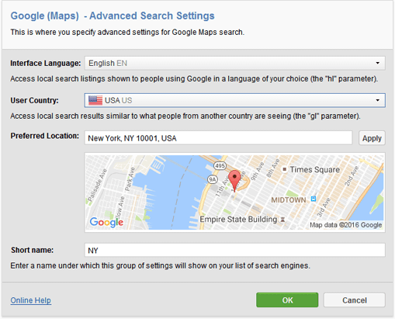This screenshot has height=319, width=395.
Task: Click the 9A route shield
Action: (213, 179)
